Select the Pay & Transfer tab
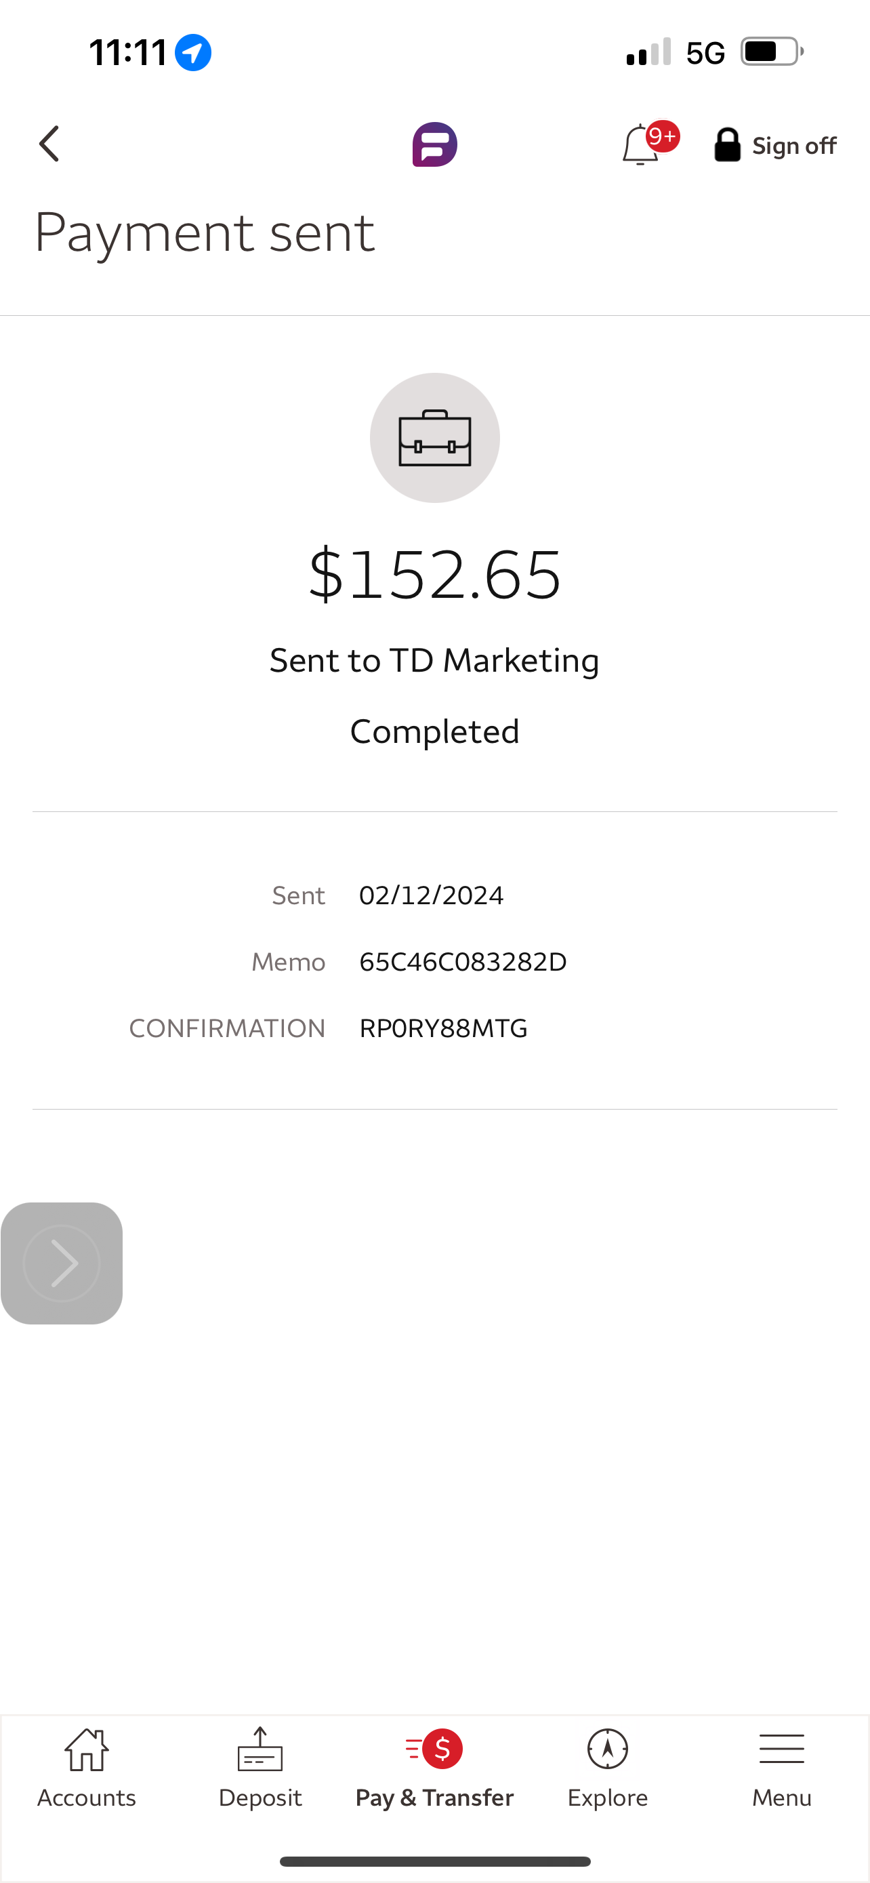Image resolution: width=870 pixels, height=1883 pixels. 434,1769
